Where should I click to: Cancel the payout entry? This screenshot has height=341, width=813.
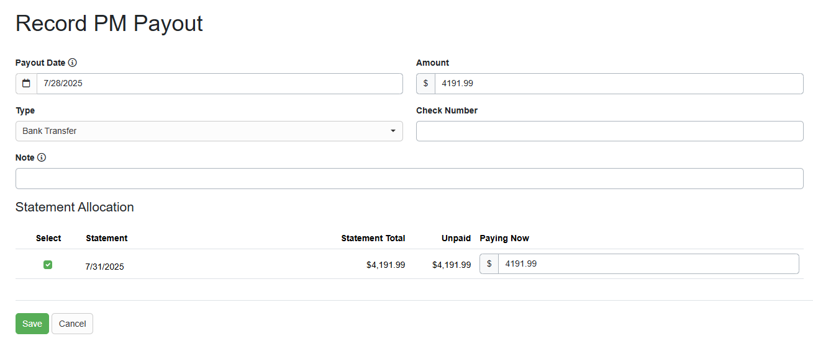pyautogui.click(x=72, y=324)
